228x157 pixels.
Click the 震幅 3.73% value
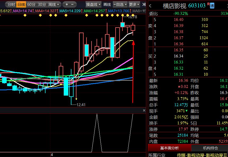183,99
